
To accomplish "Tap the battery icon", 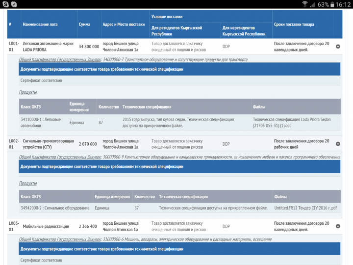I will [x=332, y=4].
